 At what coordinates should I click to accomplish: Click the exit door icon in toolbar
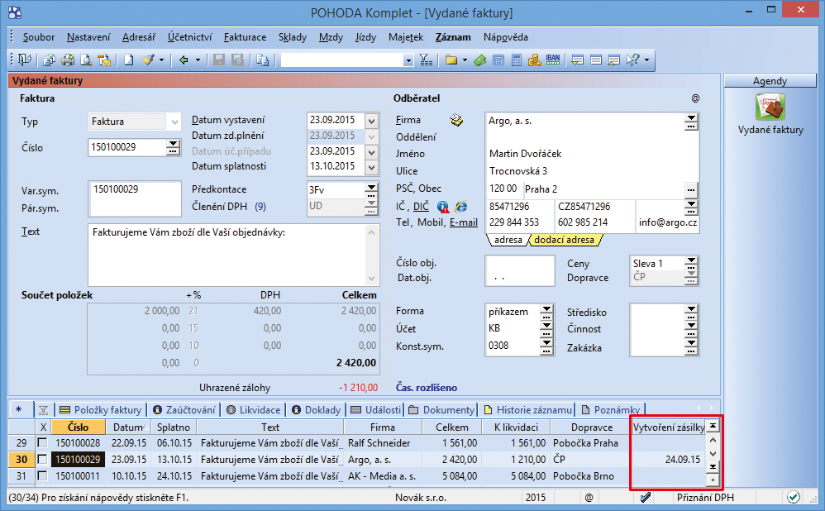pos(24,60)
